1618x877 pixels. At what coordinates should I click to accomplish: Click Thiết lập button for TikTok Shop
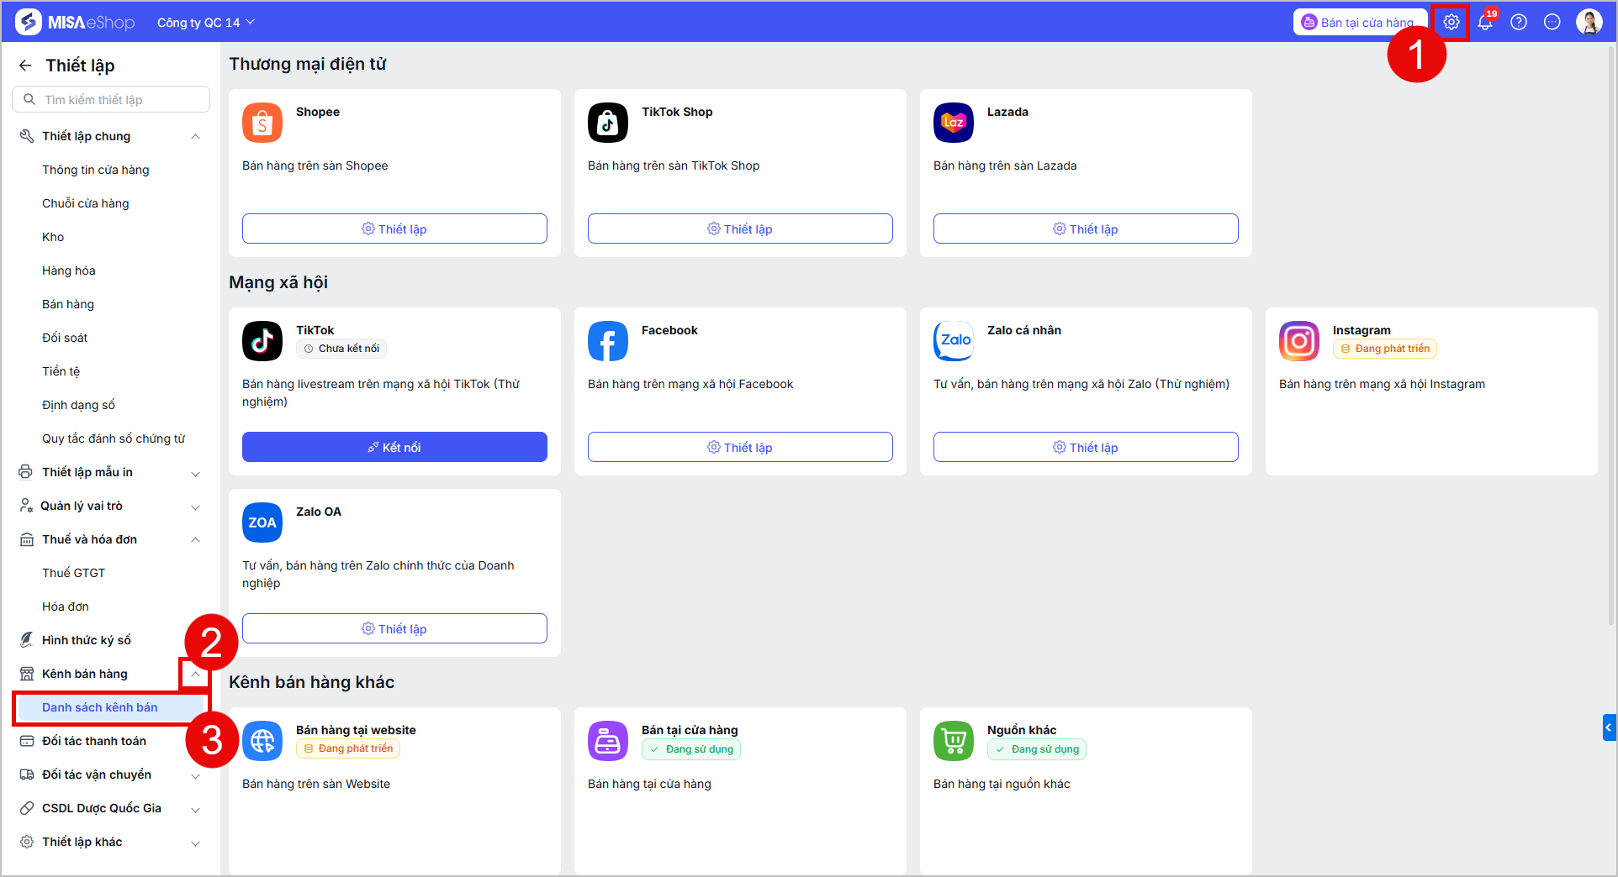coord(740,228)
